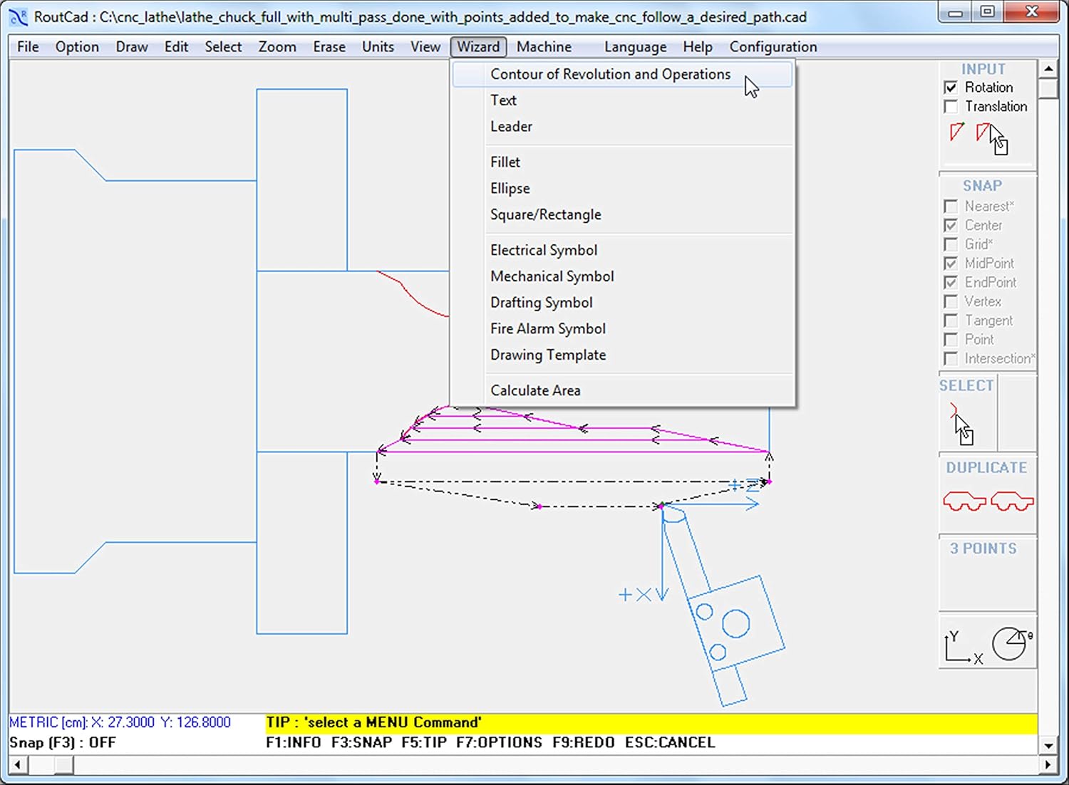Select Square/Rectangle from the Wizard menu
The height and width of the screenshot is (785, 1069).
(x=546, y=214)
